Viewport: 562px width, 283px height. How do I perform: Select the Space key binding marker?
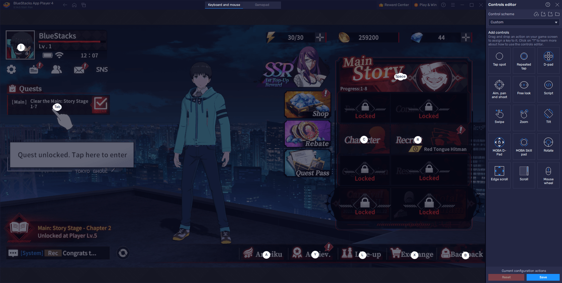(400, 77)
